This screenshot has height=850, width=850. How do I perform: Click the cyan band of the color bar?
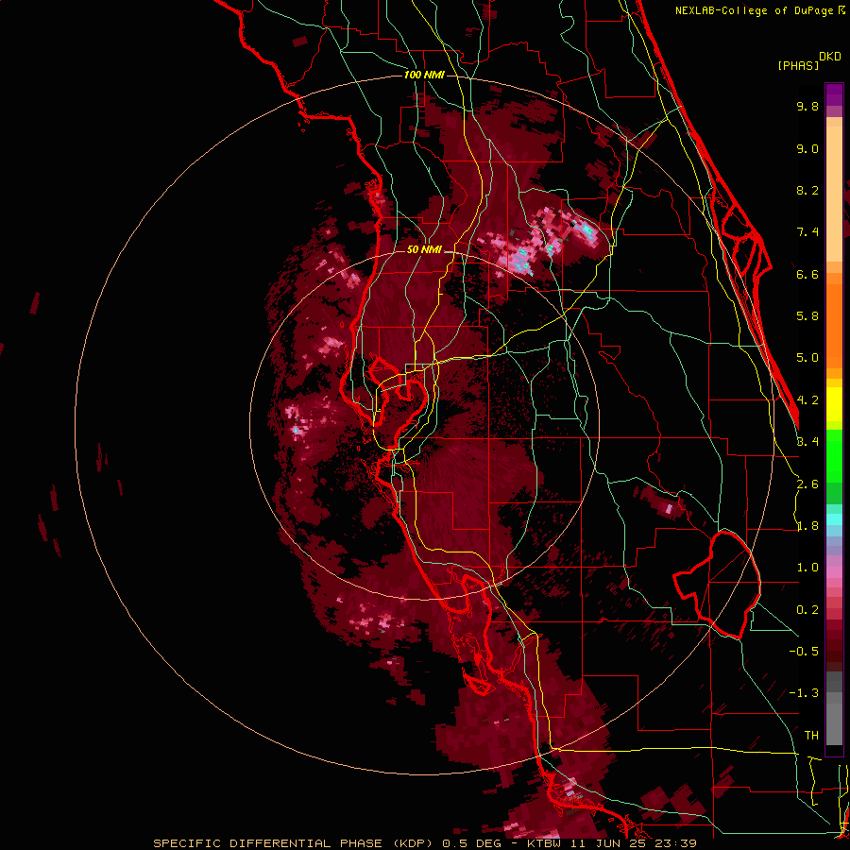[x=834, y=518]
